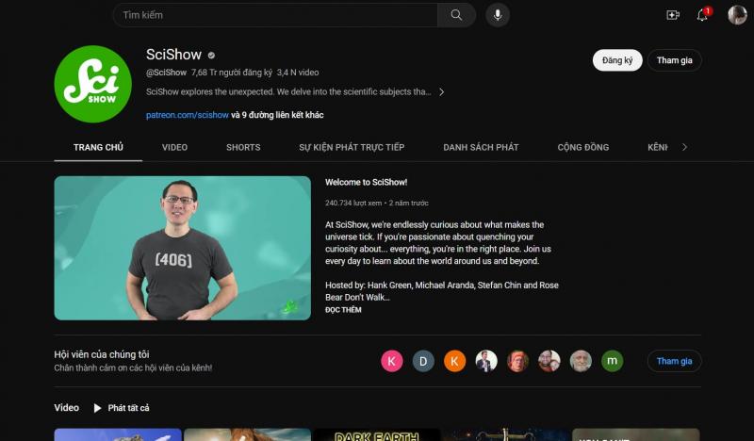Open the account avatar menu
Screen dimensions: 754x441
click(x=737, y=15)
